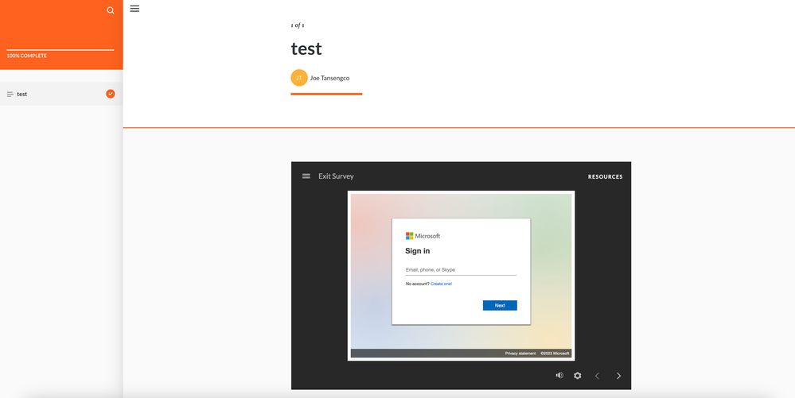Click the blue Next button
The height and width of the screenshot is (398, 795).
(x=500, y=305)
